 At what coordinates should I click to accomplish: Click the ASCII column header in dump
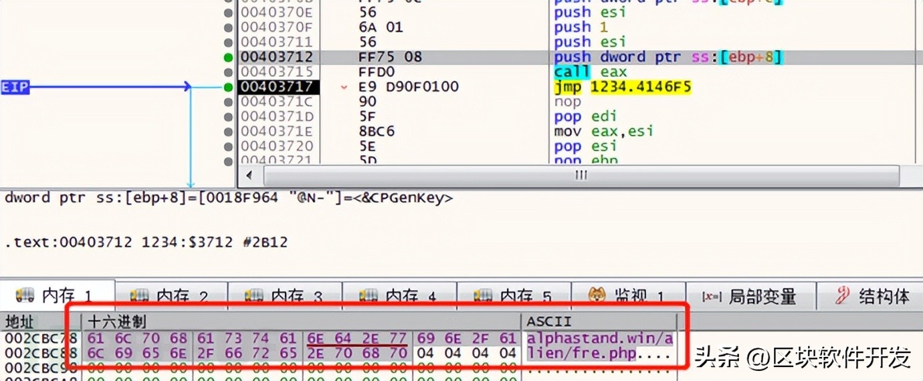click(599, 322)
